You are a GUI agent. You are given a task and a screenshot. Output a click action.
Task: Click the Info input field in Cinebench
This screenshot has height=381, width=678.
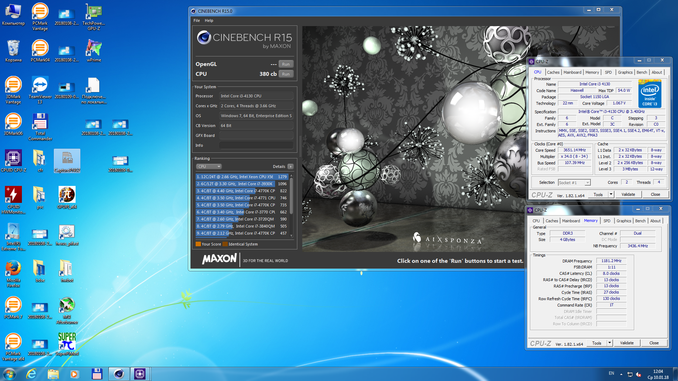[x=256, y=145]
